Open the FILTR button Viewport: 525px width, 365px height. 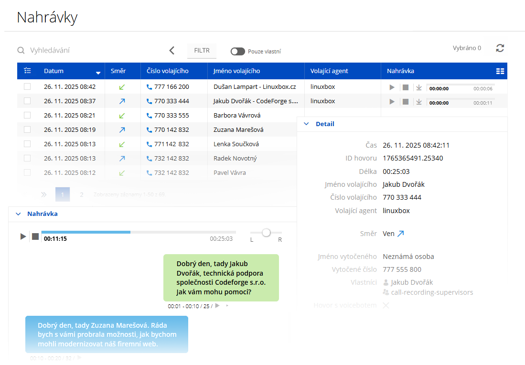[x=202, y=51]
